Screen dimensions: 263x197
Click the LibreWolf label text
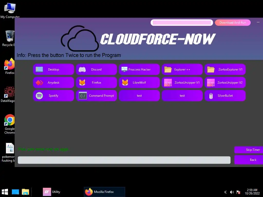[139, 83]
